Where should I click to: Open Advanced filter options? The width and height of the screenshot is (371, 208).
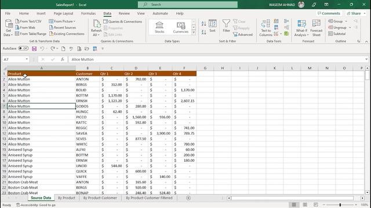click(243, 35)
